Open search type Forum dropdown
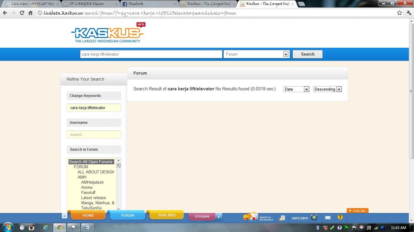 (286, 54)
